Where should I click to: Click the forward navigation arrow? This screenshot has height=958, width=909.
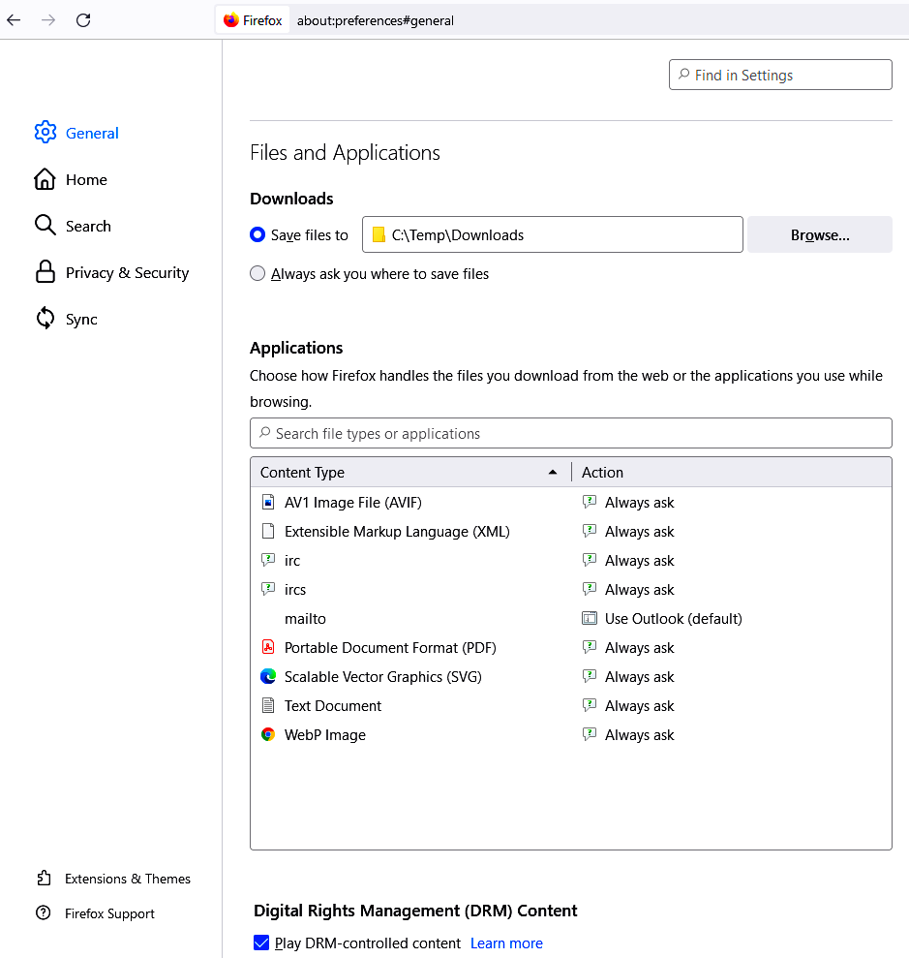[48, 20]
